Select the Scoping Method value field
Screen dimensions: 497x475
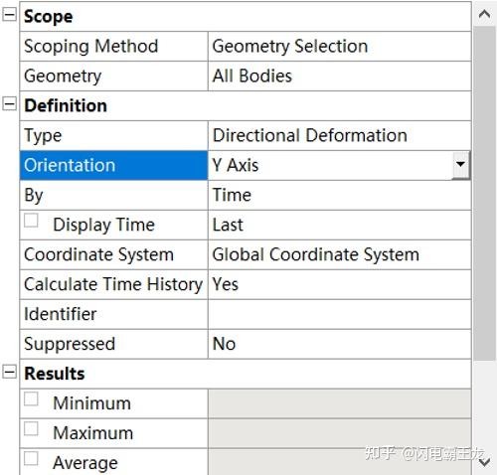click(339, 47)
